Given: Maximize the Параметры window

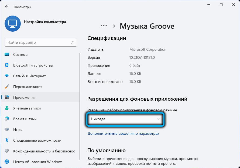Looking at the screenshot, I should pos(221,5).
